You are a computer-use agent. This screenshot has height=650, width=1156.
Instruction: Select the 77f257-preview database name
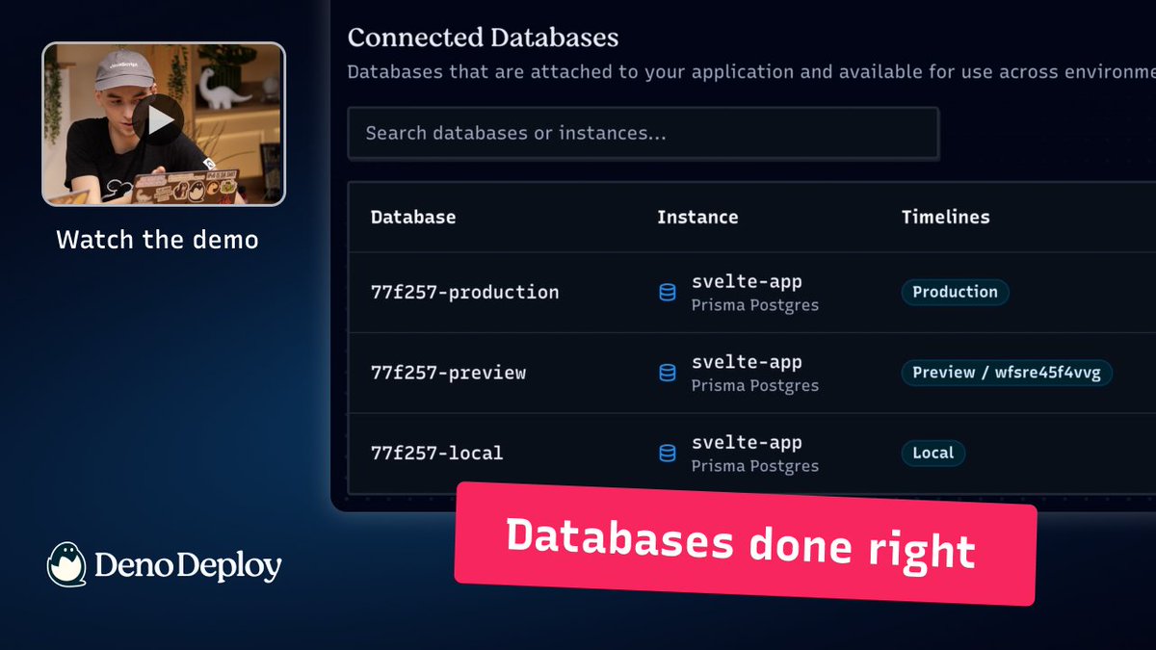pyautogui.click(x=448, y=372)
